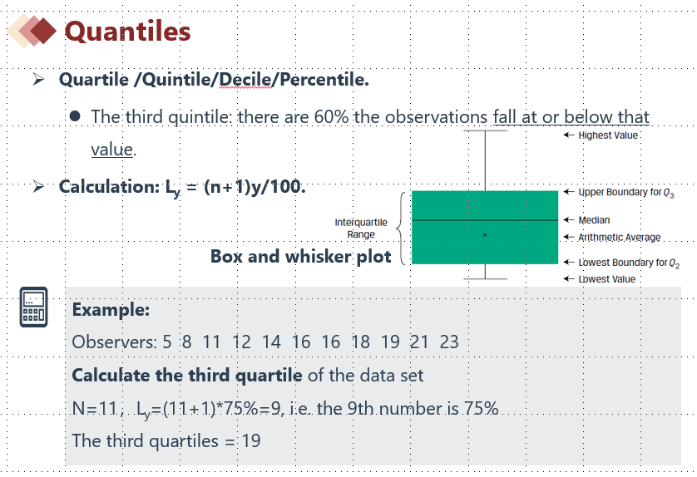Click the 'Arithmetic Average' chart label
697x477 pixels.
click(619, 238)
